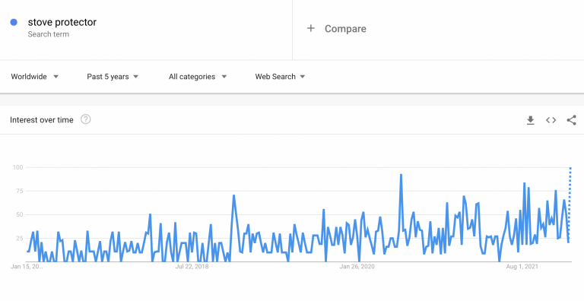Viewport: 584px width, 301px height.
Task: Click the Compare text to add term
Action: pyautogui.click(x=345, y=29)
